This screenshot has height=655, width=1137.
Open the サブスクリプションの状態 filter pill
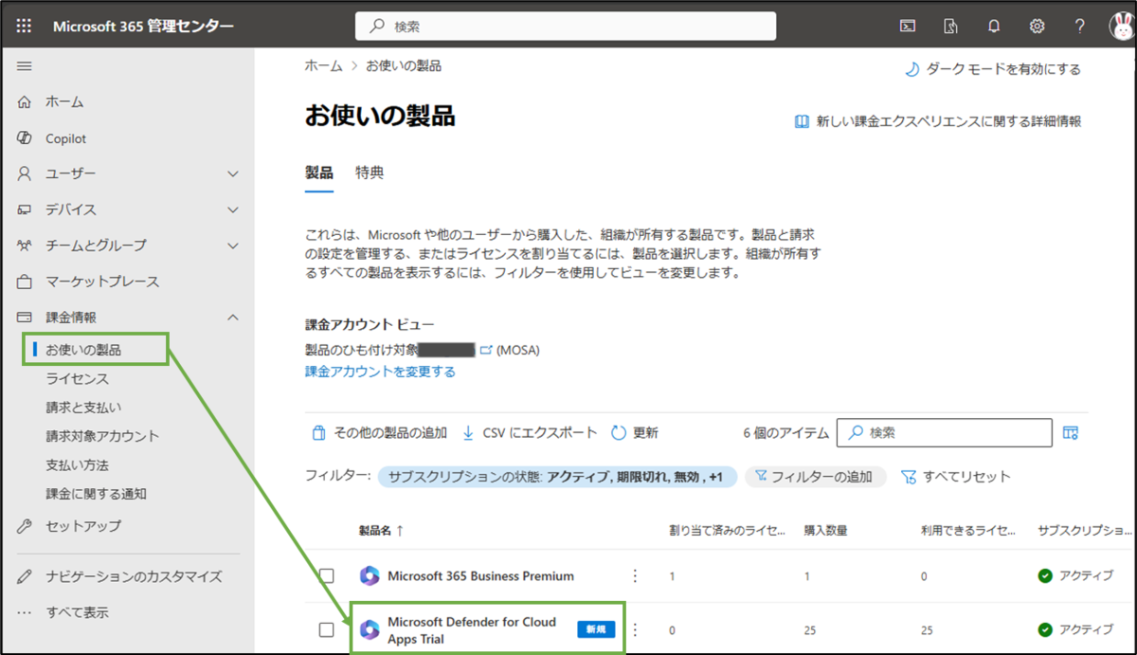(557, 477)
